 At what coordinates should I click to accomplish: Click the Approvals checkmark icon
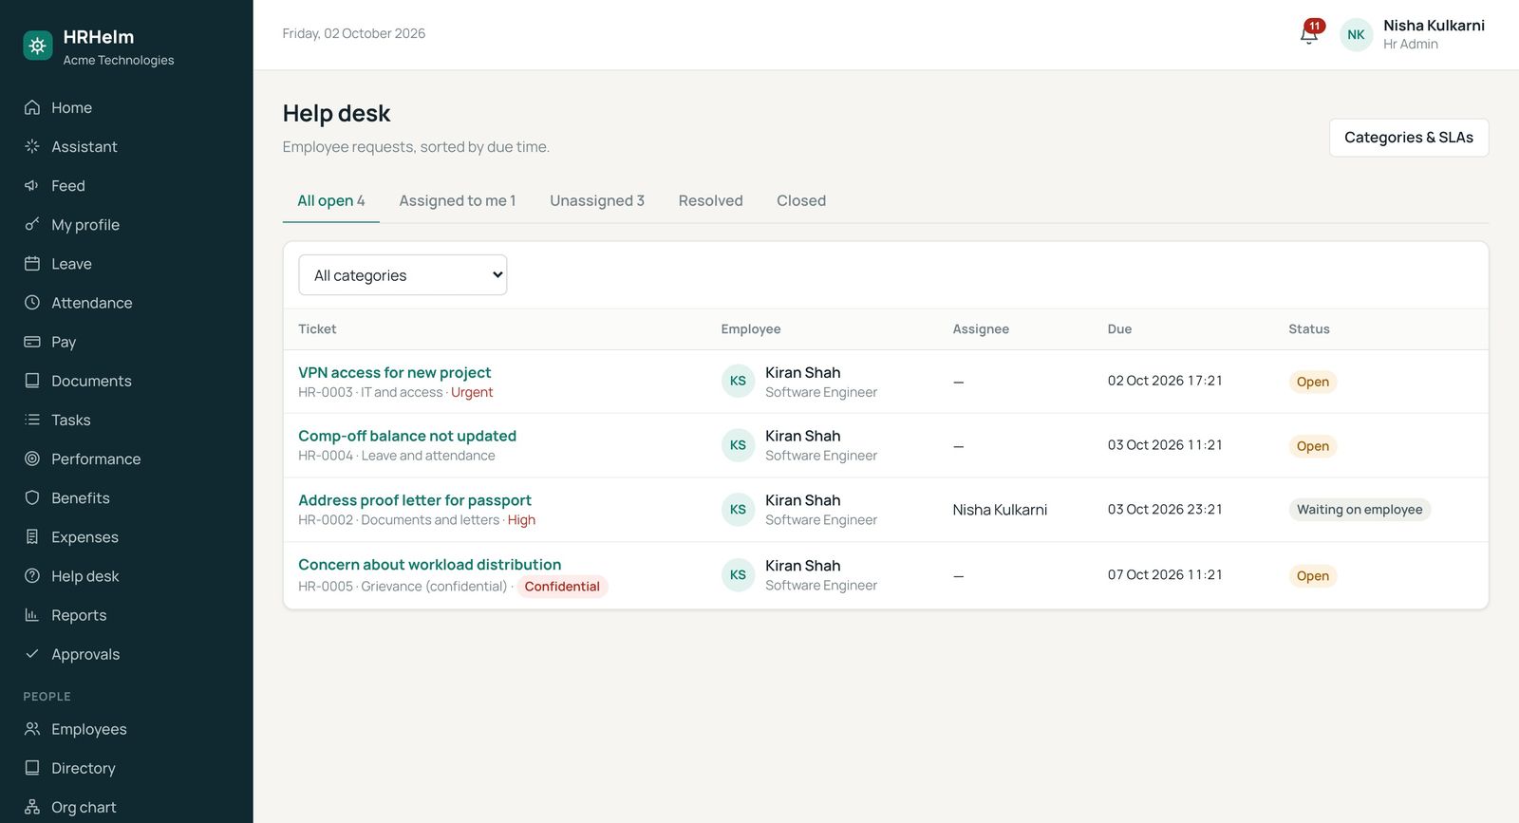coord(32,653)
